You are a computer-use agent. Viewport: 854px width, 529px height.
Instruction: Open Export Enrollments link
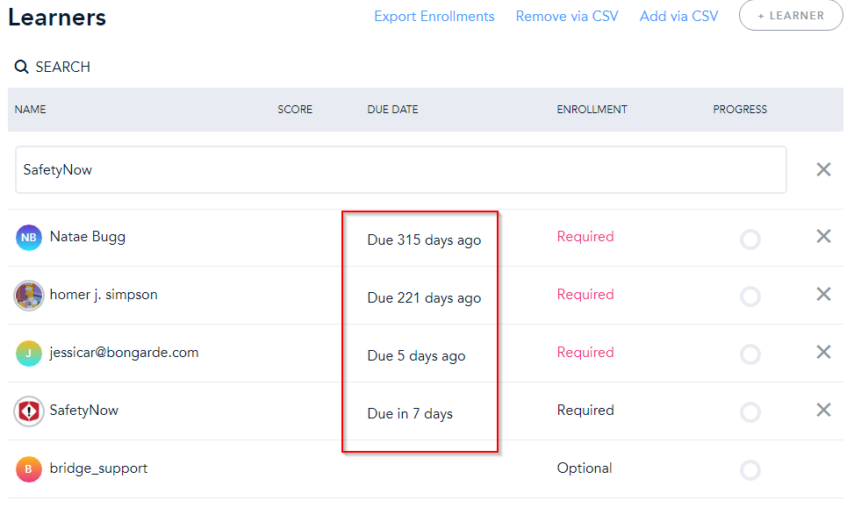point(434,17)
